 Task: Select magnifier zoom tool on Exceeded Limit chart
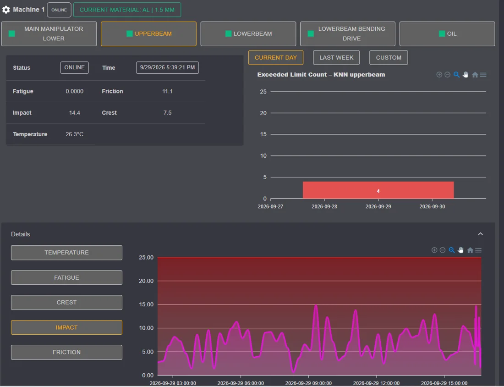(456, 75)
